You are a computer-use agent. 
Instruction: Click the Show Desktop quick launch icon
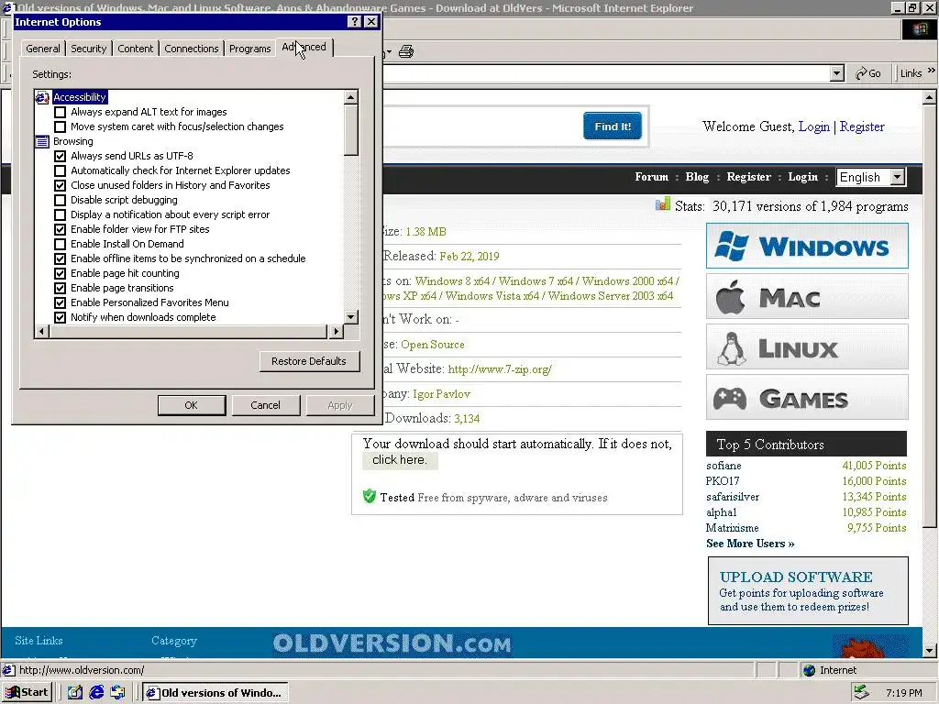(x=75, y=693)
